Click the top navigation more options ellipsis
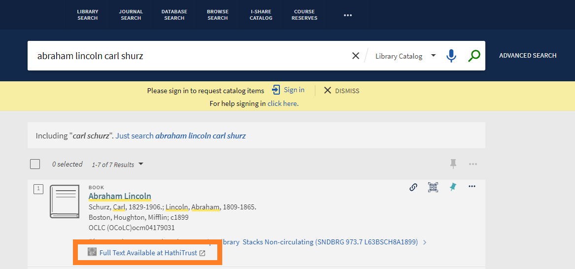This screenshot has width=575, height=269. (348, 15)
